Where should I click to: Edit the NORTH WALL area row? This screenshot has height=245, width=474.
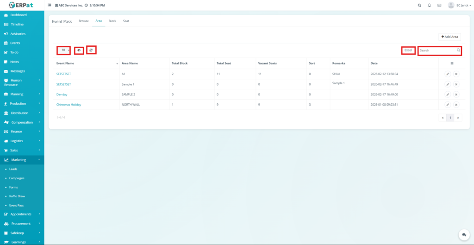448,105
